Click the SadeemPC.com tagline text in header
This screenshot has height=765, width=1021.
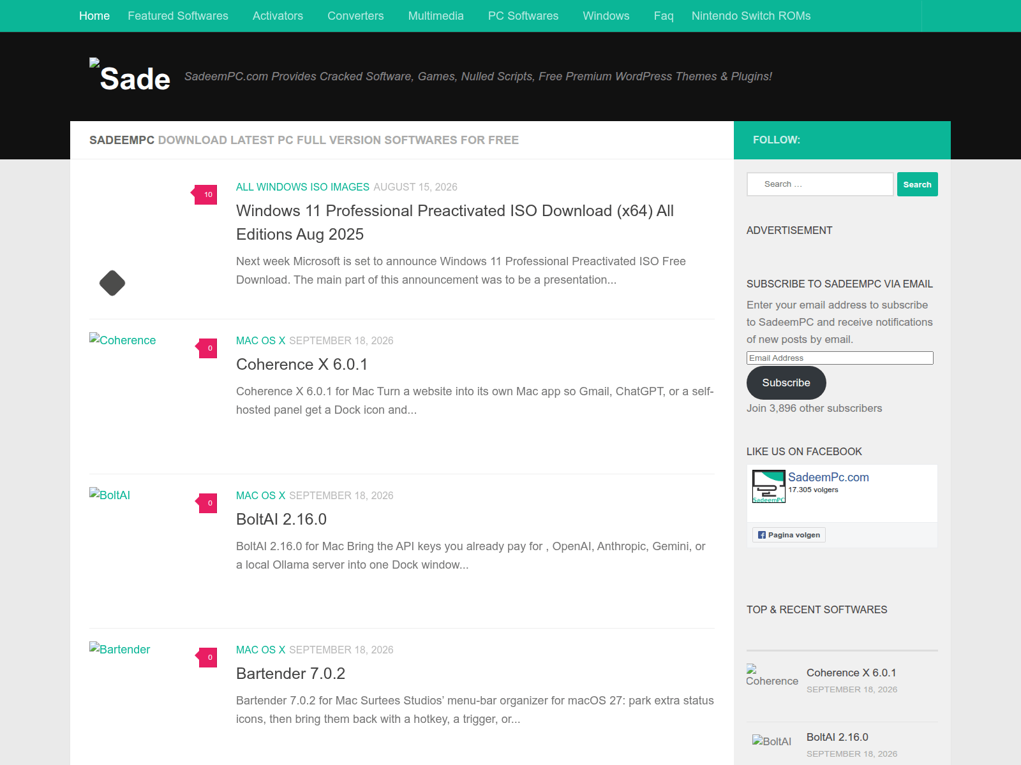coord(478,76)
